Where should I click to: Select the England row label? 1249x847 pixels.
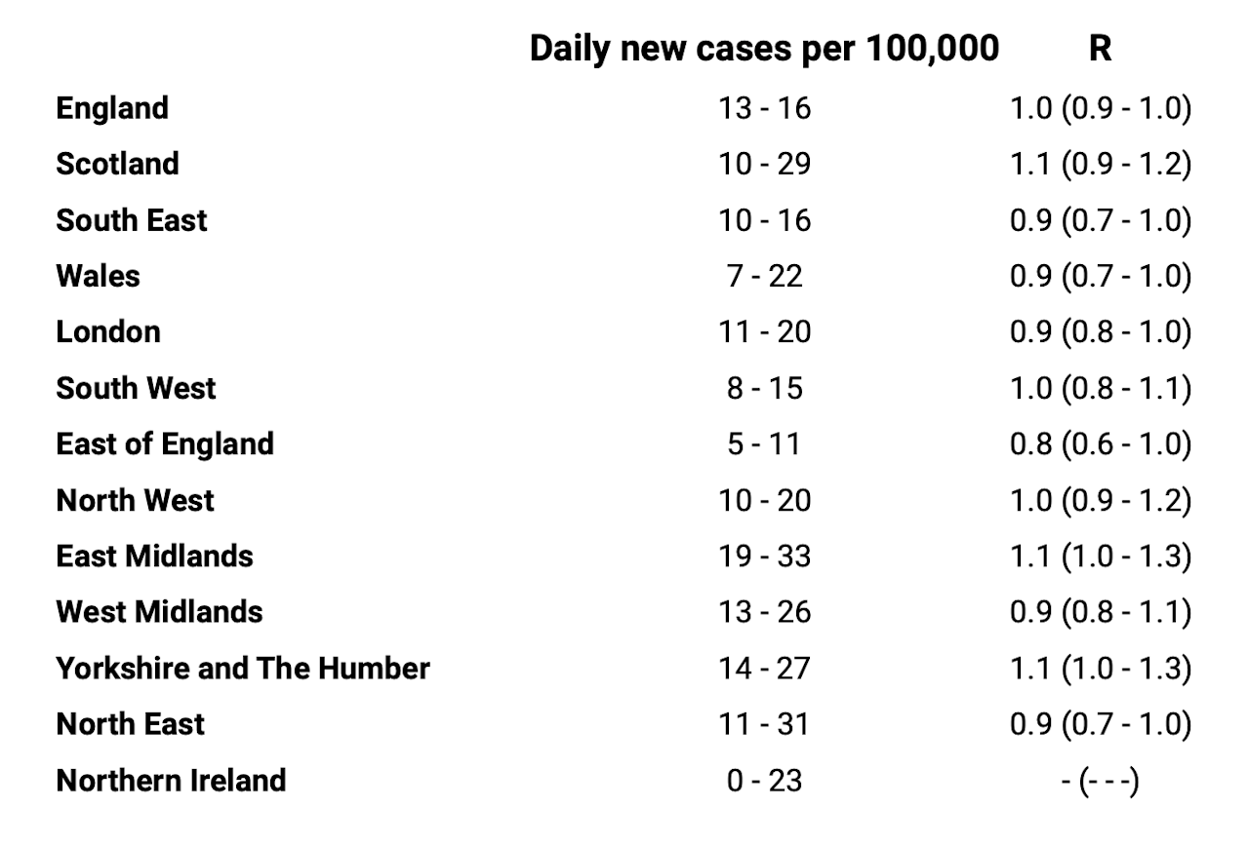click(112, 107)
